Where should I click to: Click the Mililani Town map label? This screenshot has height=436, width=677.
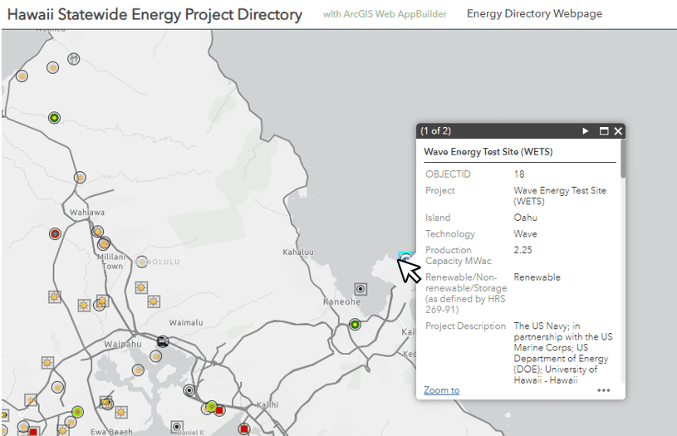click(111, 262)
